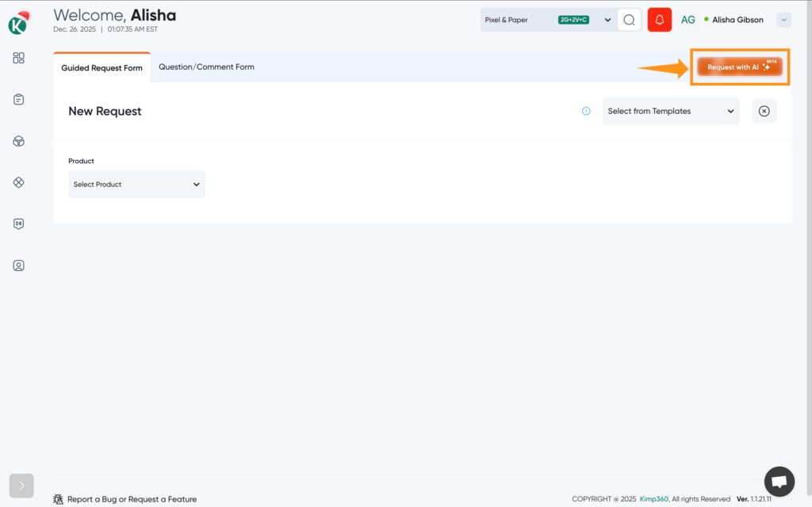Open the 3D cube section from the sidebar
812x507 pixels.
(17, 140)
